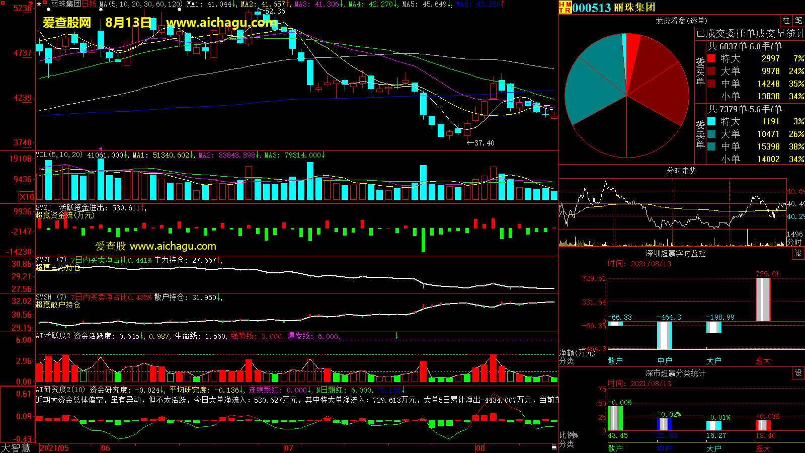Click the MA(5,10,20,30,60,120) indicator label
The image size is (805, 453).
[x=141, y=4]
